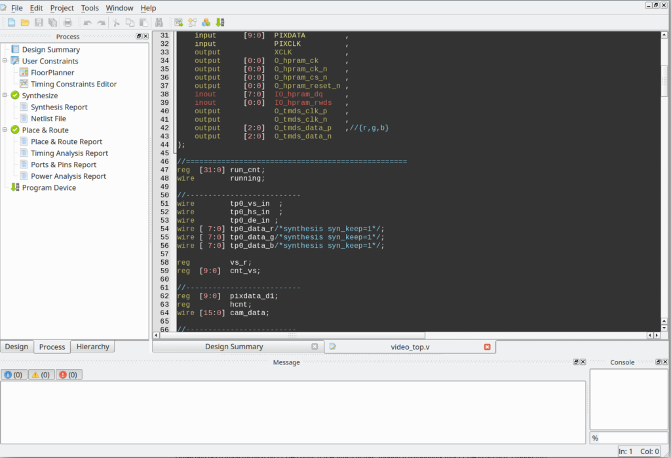Click the Cut scissors icon
The height and width of the screenshot is (458, 671).
[x=116, y=23]
